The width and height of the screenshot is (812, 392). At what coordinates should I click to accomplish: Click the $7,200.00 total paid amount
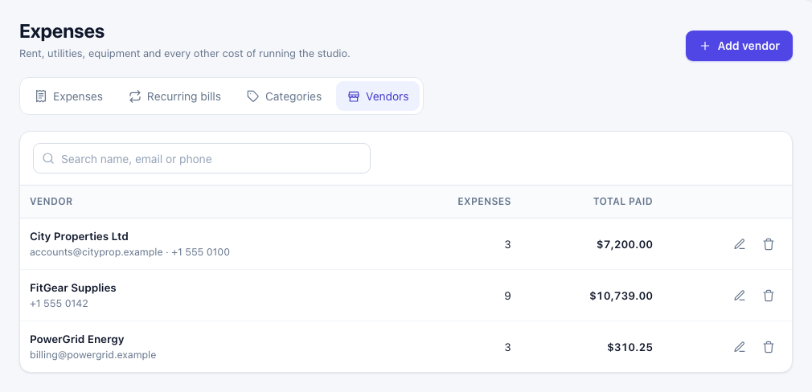(625, 244)
